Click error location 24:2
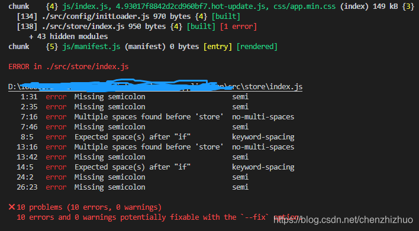 pyautogui.click(x=25, y=177)
